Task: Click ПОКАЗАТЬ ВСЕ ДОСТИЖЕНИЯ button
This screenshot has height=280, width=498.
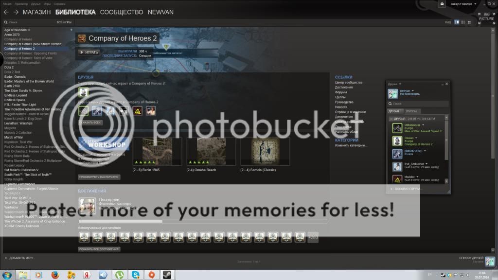Action: pos(99,249)
